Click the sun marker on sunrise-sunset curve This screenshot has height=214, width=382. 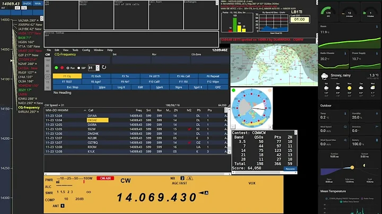coord(352,167)
